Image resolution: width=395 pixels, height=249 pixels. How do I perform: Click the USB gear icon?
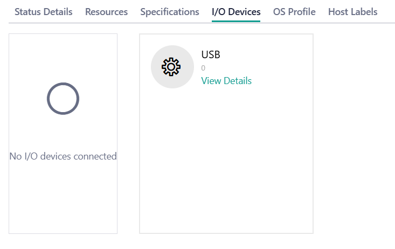(x=171, y=67)
